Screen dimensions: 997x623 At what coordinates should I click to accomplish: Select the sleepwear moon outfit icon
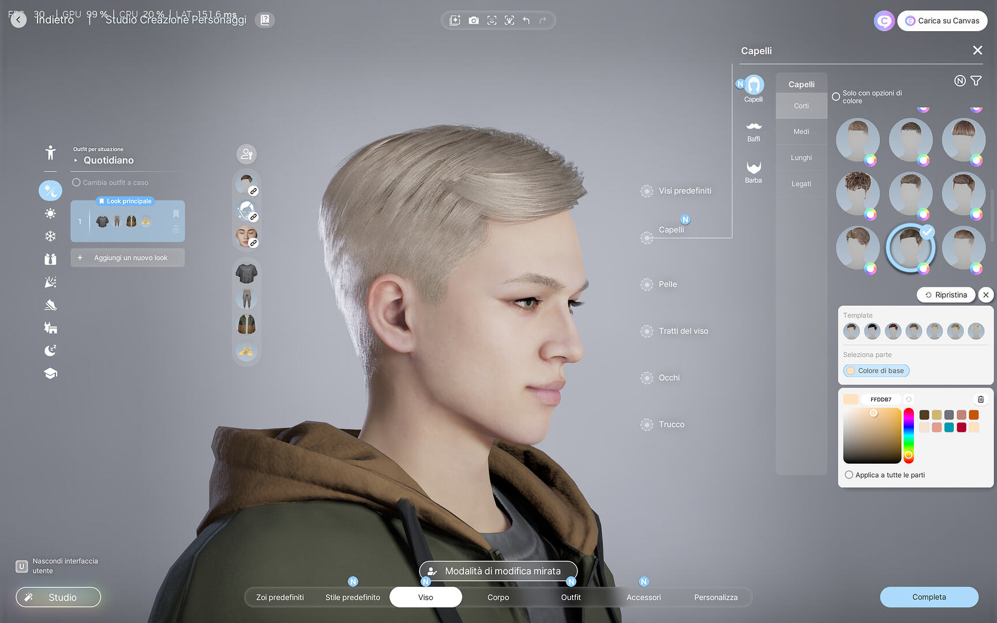(x=51, y=351)
